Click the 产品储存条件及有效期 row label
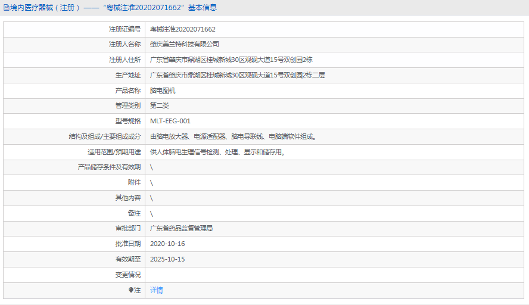 tap(109, 167)
